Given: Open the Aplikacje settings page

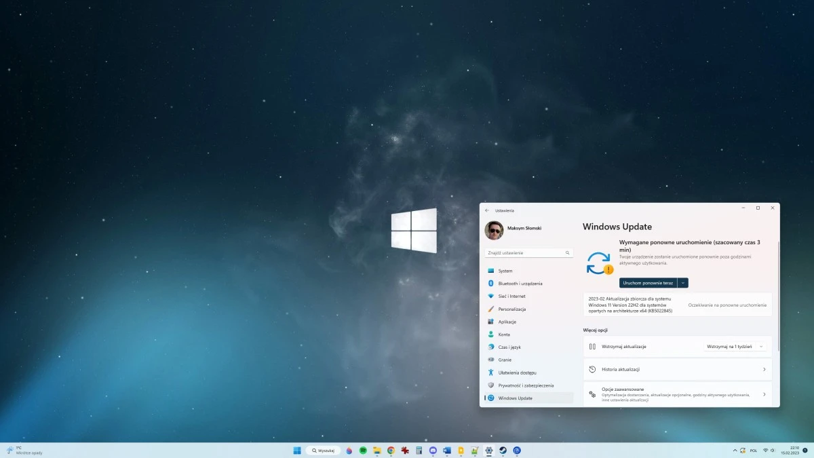Looking at the screenshot, I should click(507, 322).
